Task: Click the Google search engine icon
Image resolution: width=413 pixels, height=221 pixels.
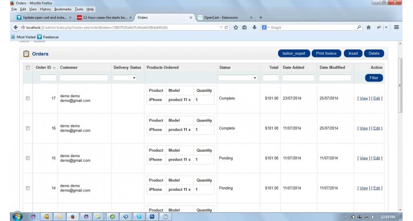Action: [x=264, y=27]
